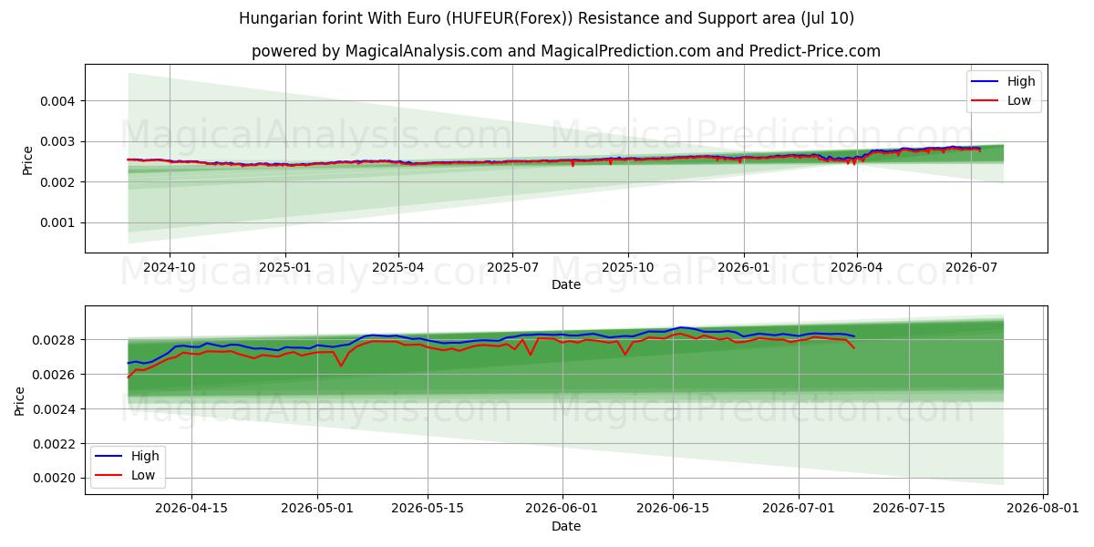Click the 2026-08-01 tick label

pos(1044,510)
